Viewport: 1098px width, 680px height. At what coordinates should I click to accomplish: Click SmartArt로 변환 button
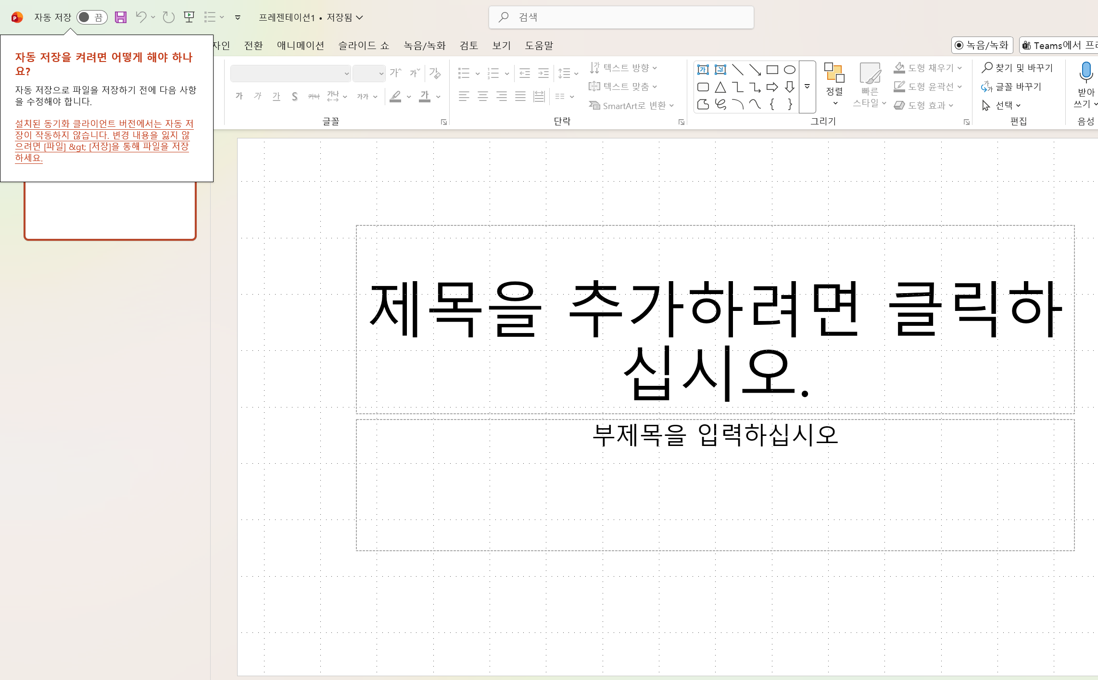(632, 105)
